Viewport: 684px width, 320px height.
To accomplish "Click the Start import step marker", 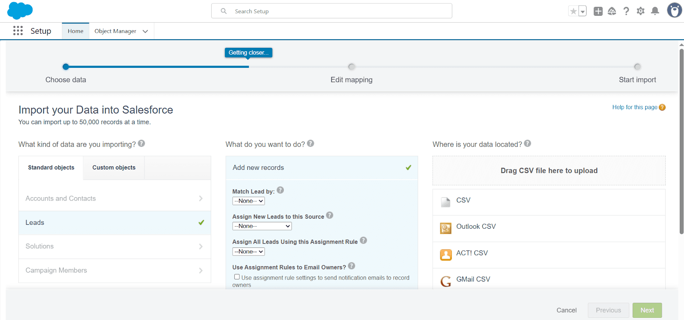I will click(637, 67).
